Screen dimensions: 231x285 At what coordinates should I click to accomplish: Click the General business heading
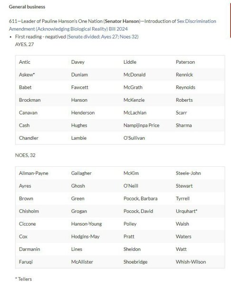click(27, 7)
